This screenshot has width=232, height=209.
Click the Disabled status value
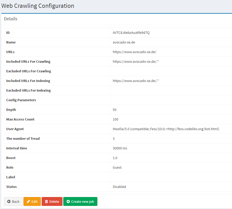click(119, 187)
